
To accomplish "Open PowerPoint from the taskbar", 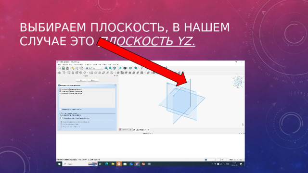I will [x=143, y=164].
